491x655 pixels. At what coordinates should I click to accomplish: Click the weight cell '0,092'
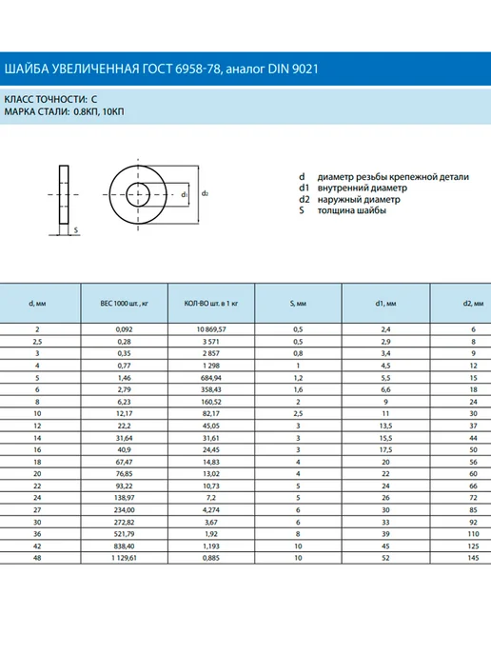click(x=124, y=329)
